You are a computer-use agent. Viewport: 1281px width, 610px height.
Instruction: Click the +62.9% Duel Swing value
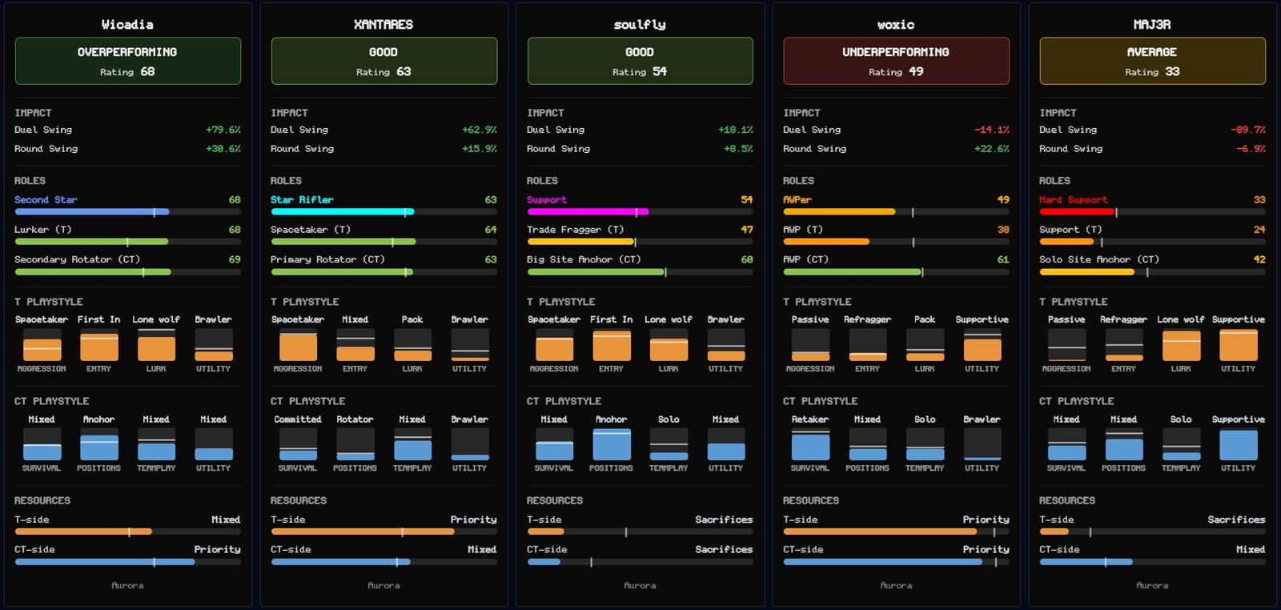pos(480,130)
